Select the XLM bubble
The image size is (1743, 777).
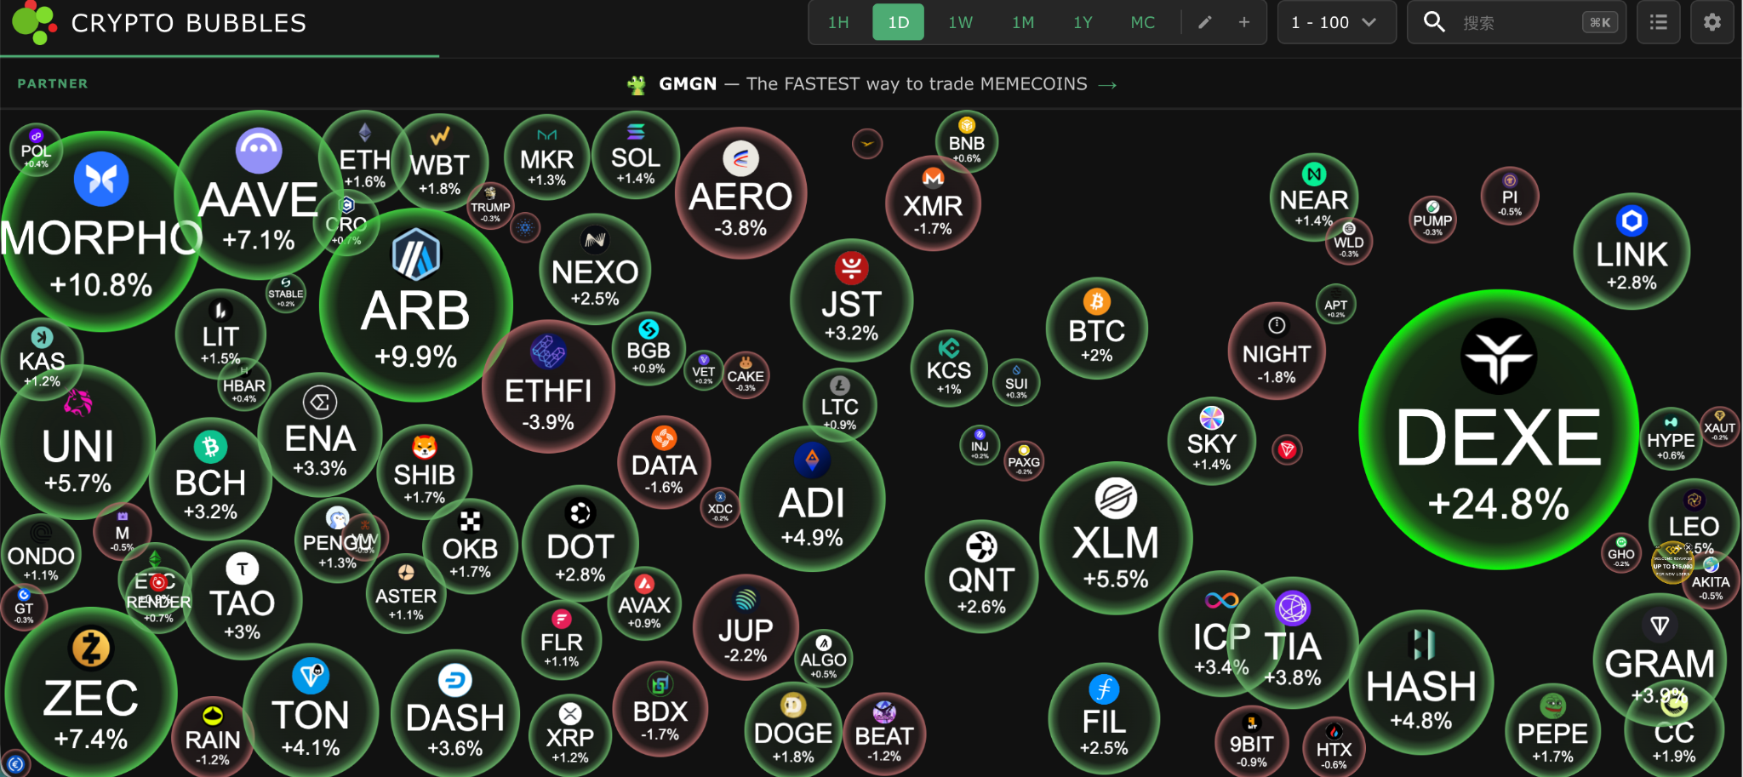pos(1116,538)
